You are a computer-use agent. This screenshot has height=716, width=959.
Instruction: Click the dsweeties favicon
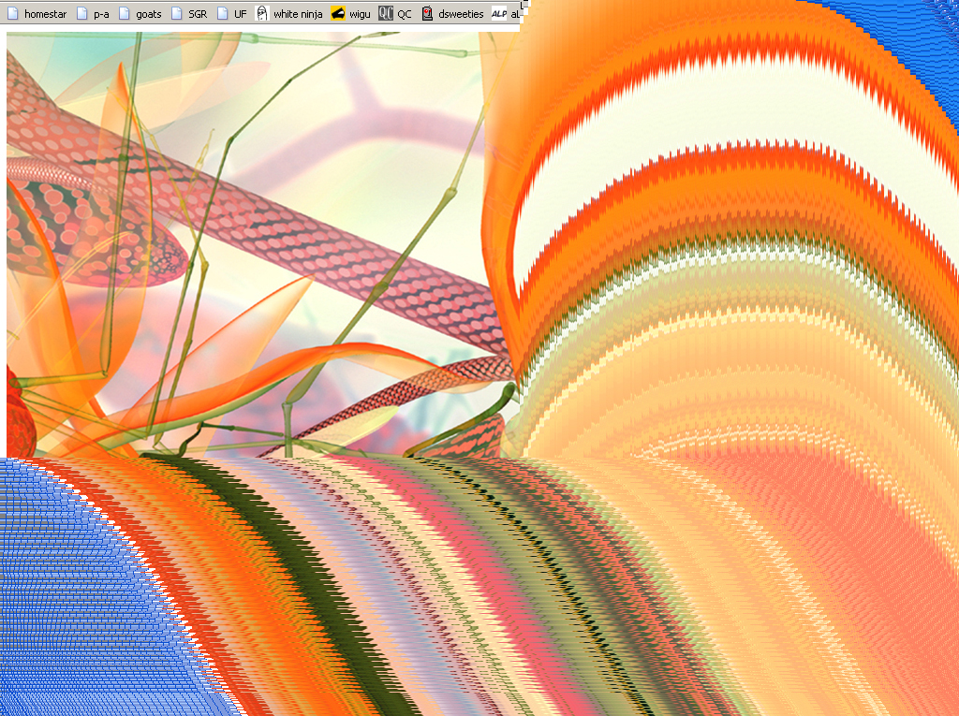click(427, 14)
